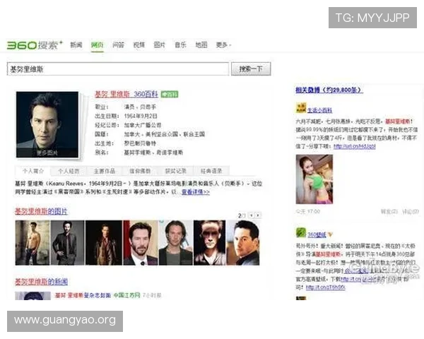
Task: Open the short URL link in the first weibo post
Action: click(355, 146)
